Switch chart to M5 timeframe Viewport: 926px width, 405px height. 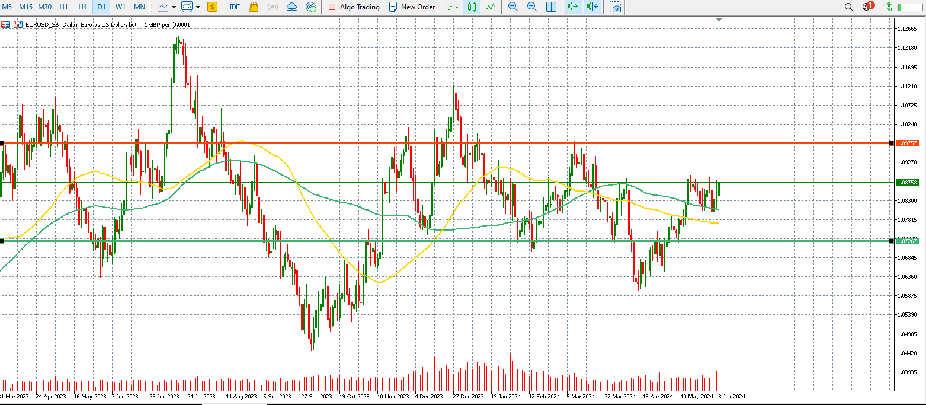[x=7, y=7]
